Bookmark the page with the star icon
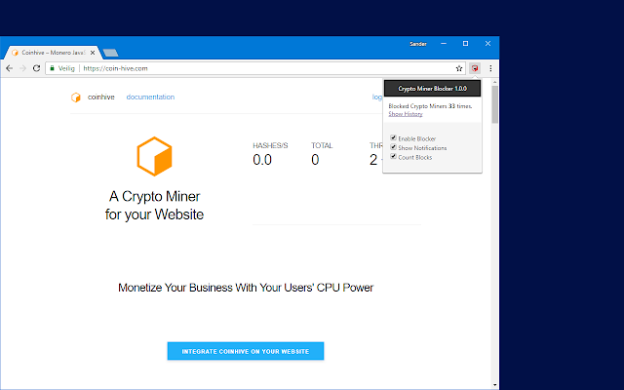This screenshot has height=390, width=624. [x=459, y=68]
